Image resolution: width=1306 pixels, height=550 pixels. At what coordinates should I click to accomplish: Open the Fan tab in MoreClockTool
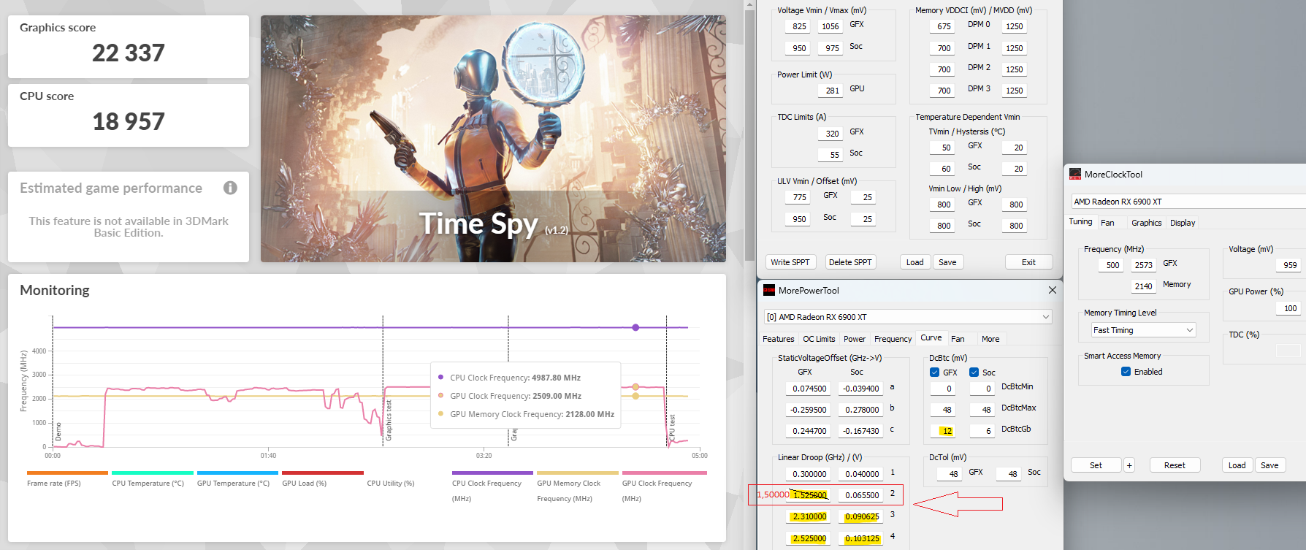1107,223
